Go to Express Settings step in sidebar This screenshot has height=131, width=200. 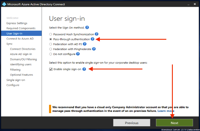[17, 23]
